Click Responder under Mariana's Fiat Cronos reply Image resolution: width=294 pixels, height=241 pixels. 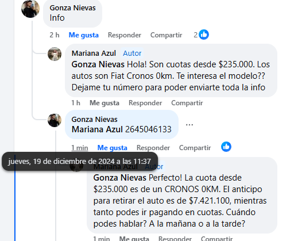coord(145,103)
